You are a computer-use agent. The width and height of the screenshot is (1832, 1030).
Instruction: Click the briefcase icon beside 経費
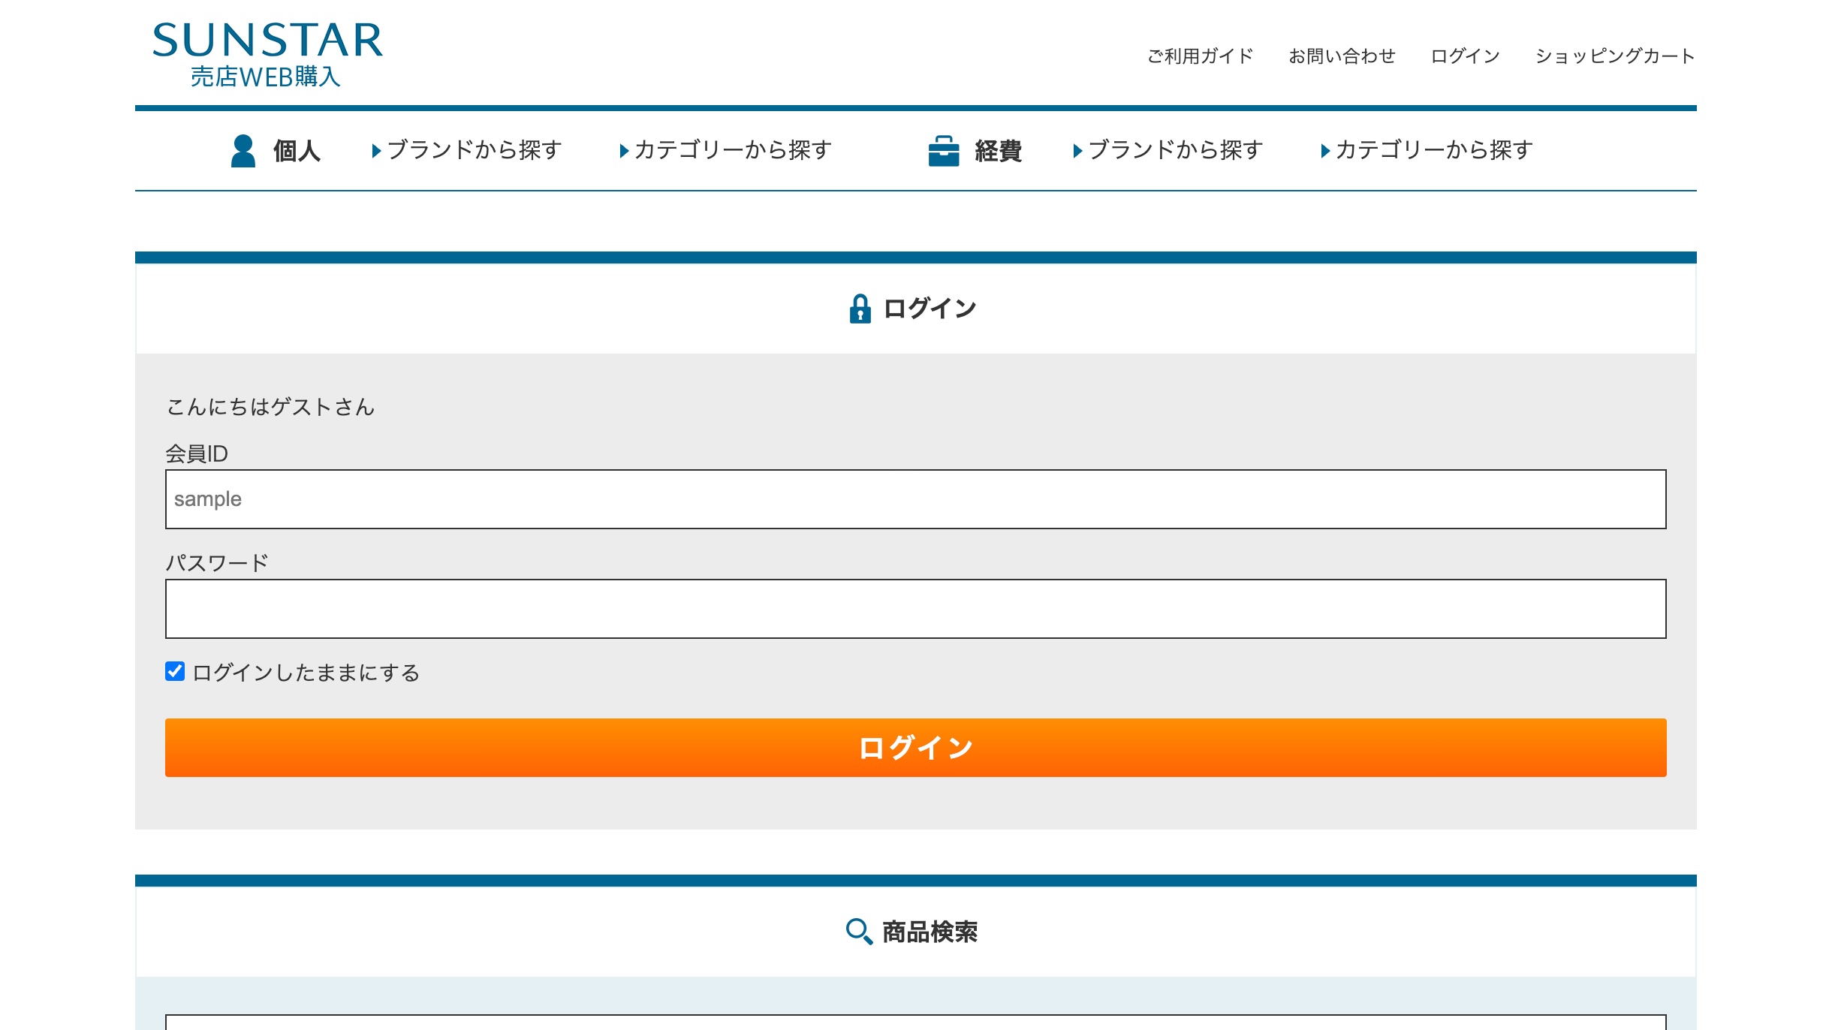point(943,151)
